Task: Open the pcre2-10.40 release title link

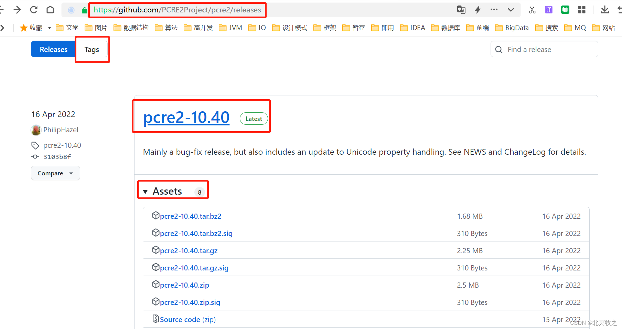Action: pos(186,117)
